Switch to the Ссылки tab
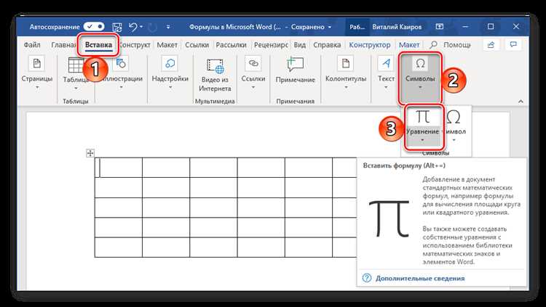This screenshot has height=307, width=546. (x=197, y=45)
